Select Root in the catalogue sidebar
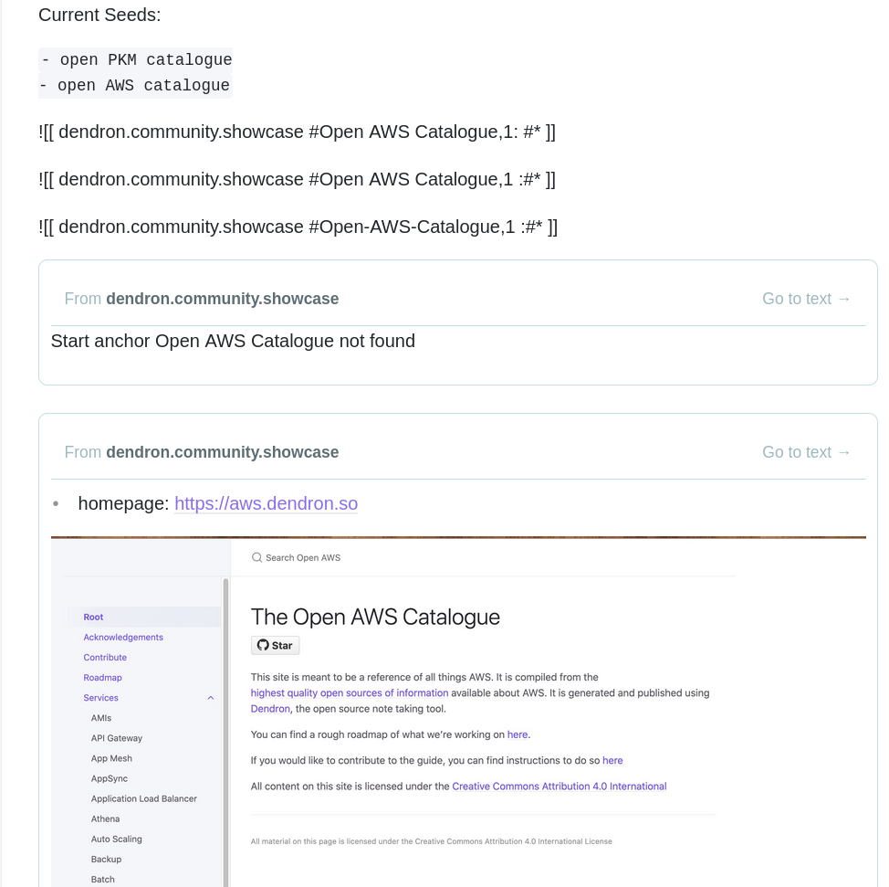This screenshot has width=889, height=887. [x=93, y=617]
